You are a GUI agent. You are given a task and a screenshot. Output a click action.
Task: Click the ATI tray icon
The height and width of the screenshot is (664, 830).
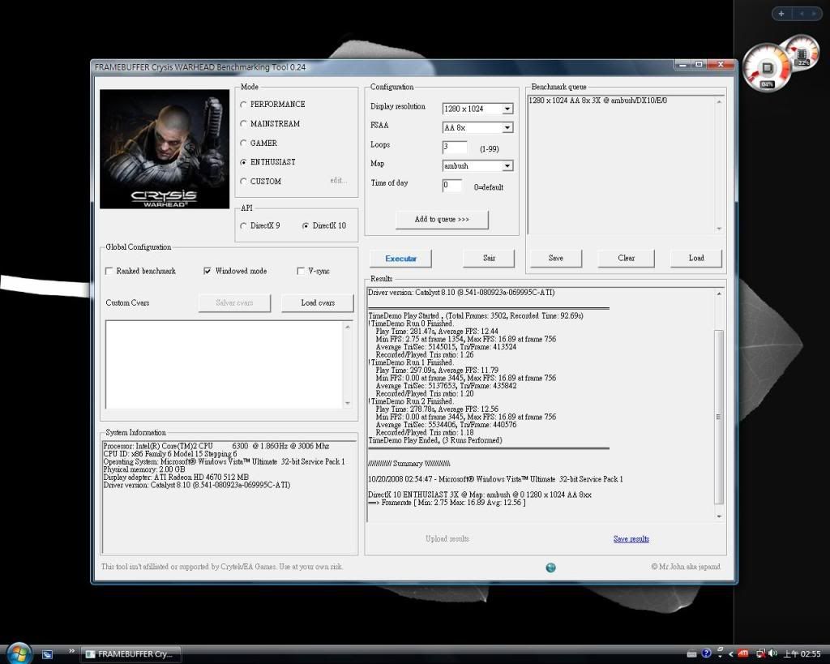tap(742, 653)
